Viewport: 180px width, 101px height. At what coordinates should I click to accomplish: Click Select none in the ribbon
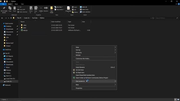[x=84, y=10]
